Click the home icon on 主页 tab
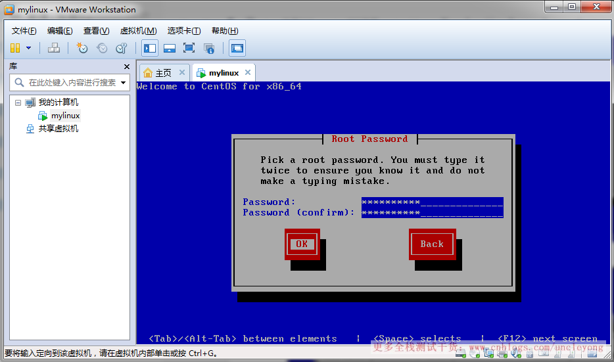Viewport: 614px width, 362px height. click(x=148, y=73)
